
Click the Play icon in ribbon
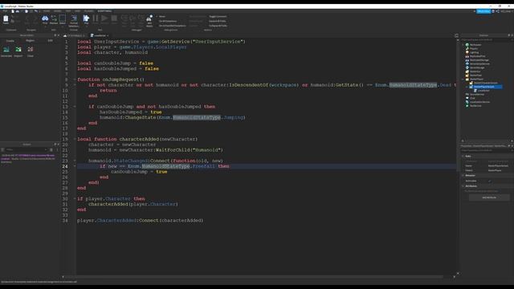pos(86,19)
